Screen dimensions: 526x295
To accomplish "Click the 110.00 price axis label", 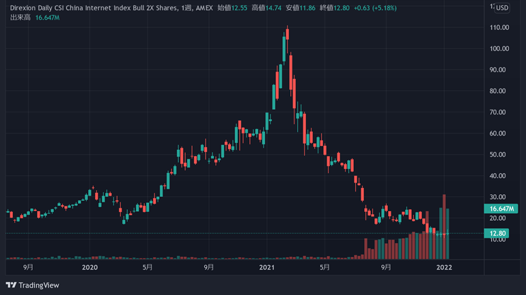I will (x=499, y=27).
